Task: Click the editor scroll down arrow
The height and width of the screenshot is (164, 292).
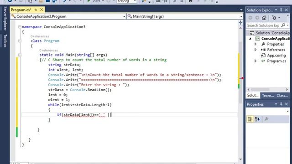Action: click(x=240, y=159)
